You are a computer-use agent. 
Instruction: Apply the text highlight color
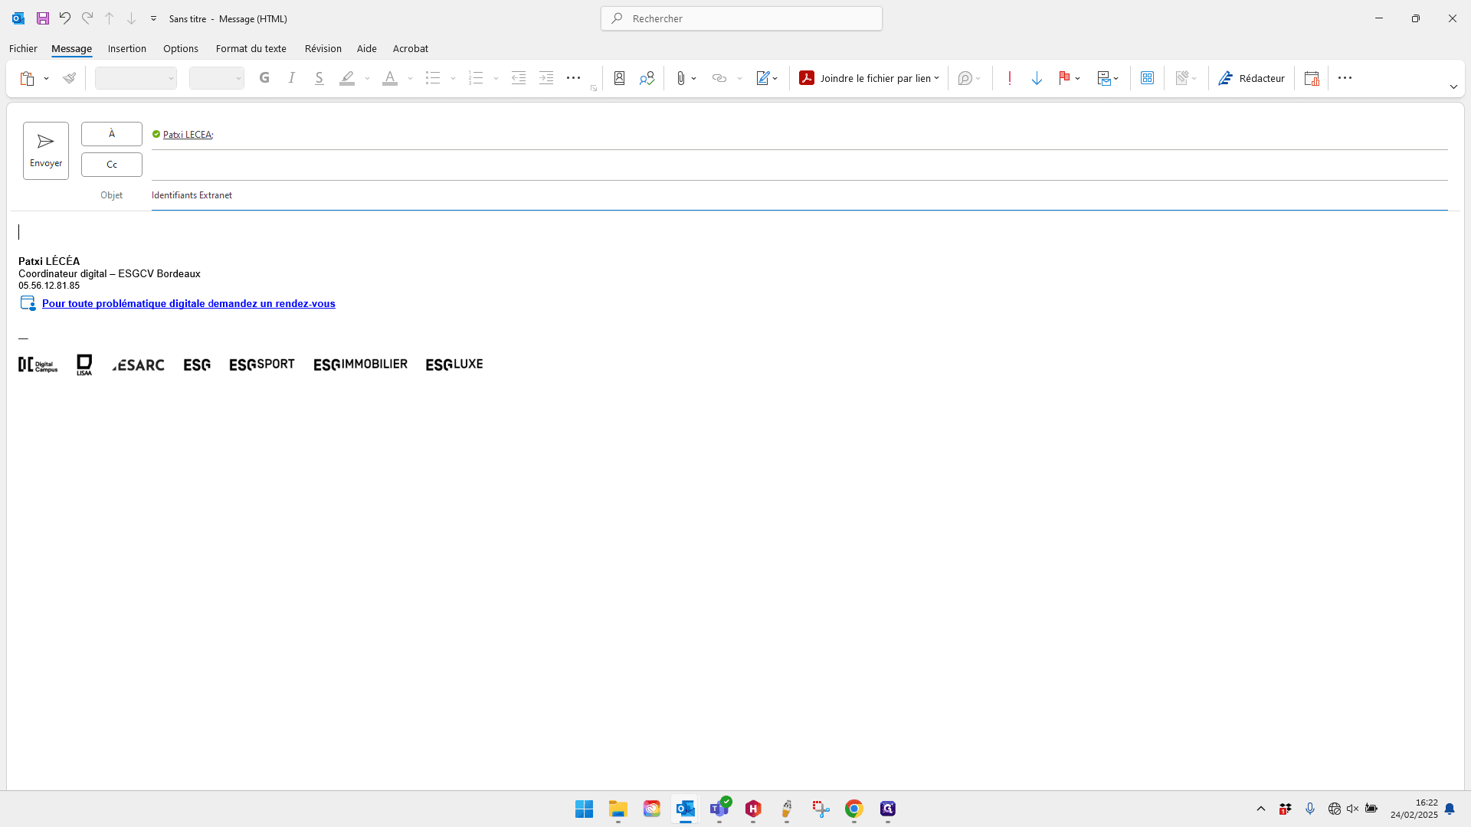pos(347,78)
